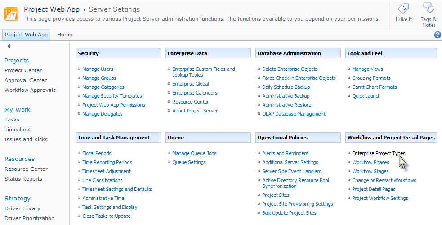Click the I Like It icon
Viewport: 442px width, 225px height.
tap(403, 9)
